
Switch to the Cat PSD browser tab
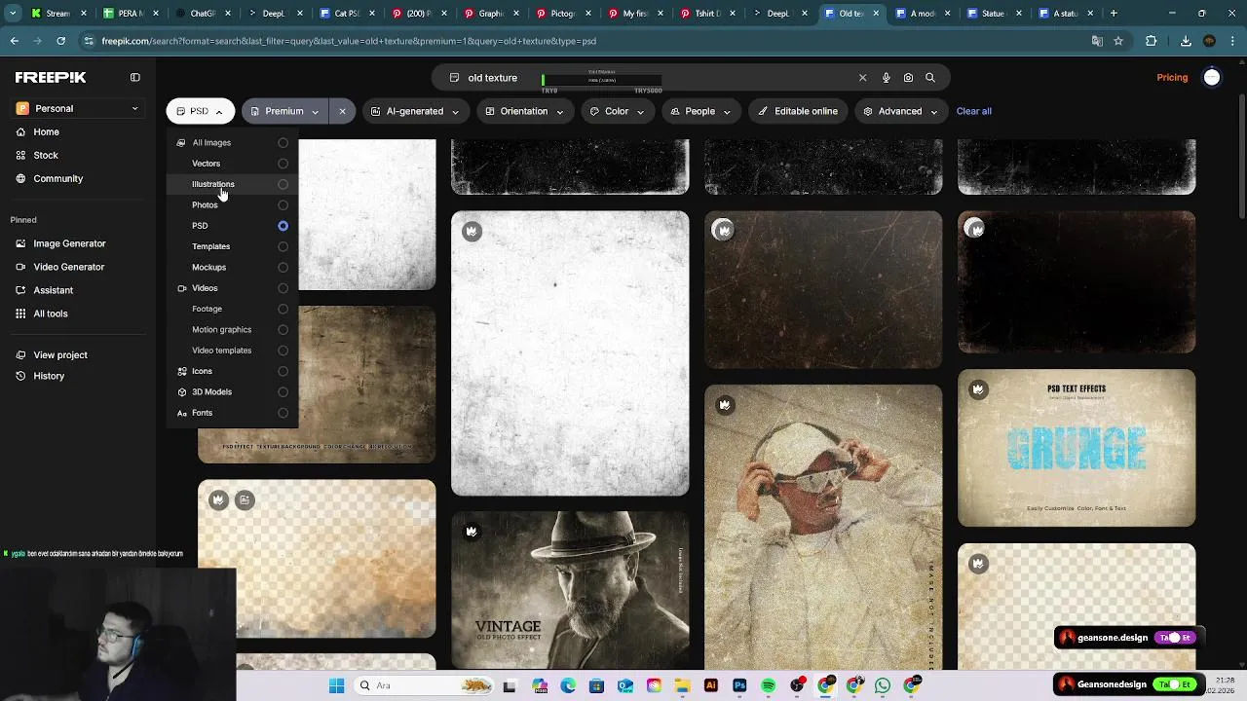click(x=346, y=14)
